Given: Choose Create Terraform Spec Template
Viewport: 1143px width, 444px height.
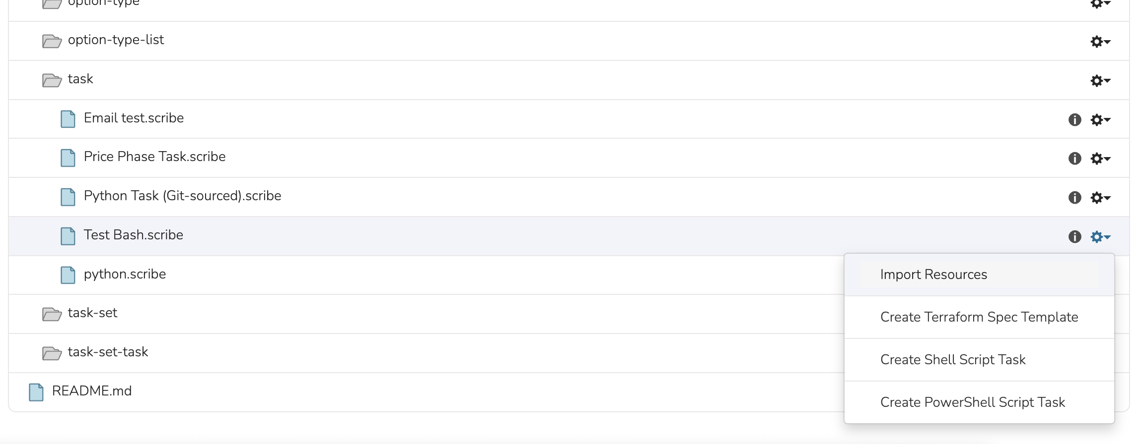Looking at the screenshot, I should 979,317.
